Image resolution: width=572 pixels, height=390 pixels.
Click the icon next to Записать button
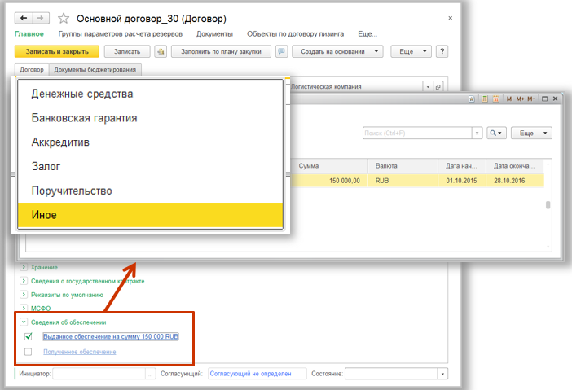point(161,51)
